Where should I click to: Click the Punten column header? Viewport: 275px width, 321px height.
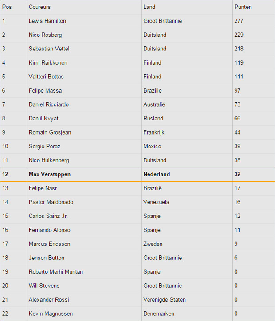click(243, 7)
